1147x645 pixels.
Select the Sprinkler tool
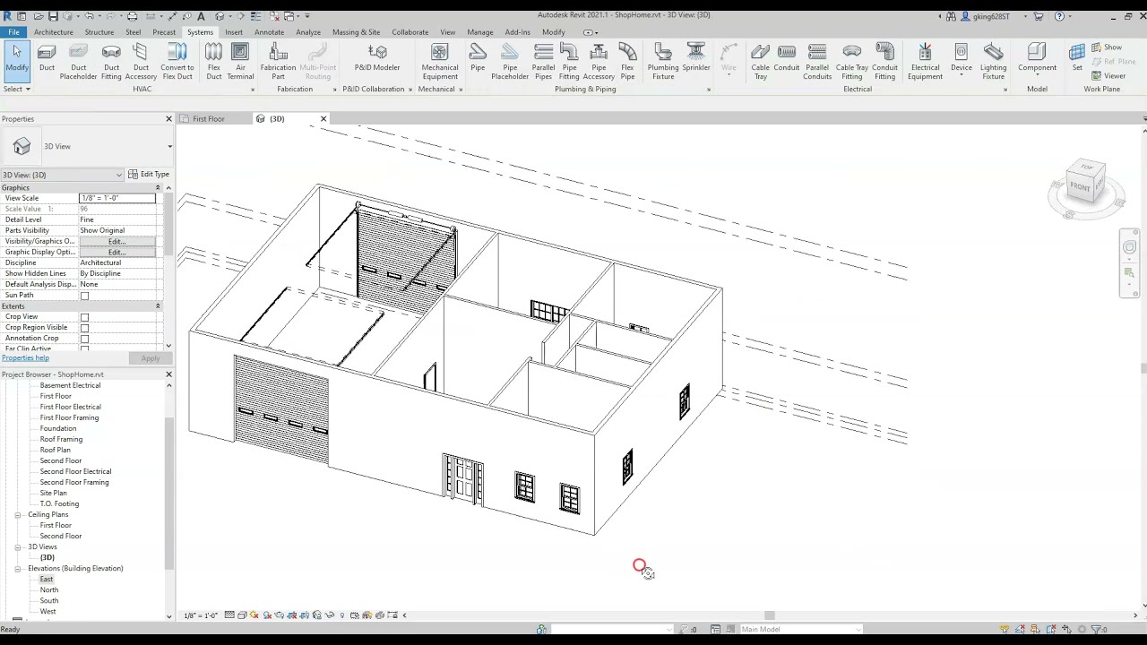click(x=696, y=57)
